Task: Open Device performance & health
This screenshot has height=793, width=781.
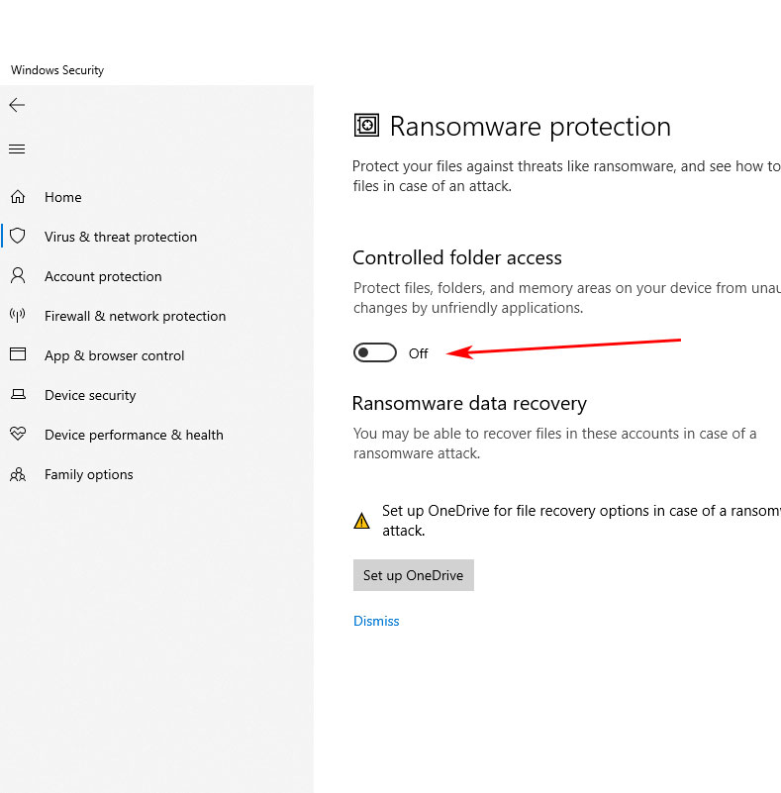Action: [x=134, y=435]
